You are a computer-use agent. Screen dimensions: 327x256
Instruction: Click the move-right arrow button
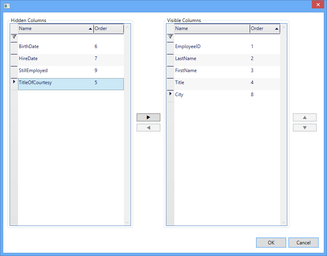point(148,117)
